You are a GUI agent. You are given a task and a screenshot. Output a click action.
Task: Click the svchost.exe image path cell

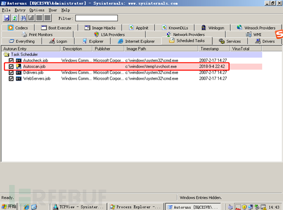pos(151,66)
